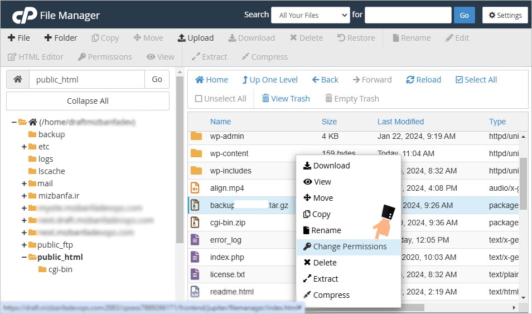Click the home icon beside path field
The width and height of the screenshot is (532, 314).
(x=18, y=80)
